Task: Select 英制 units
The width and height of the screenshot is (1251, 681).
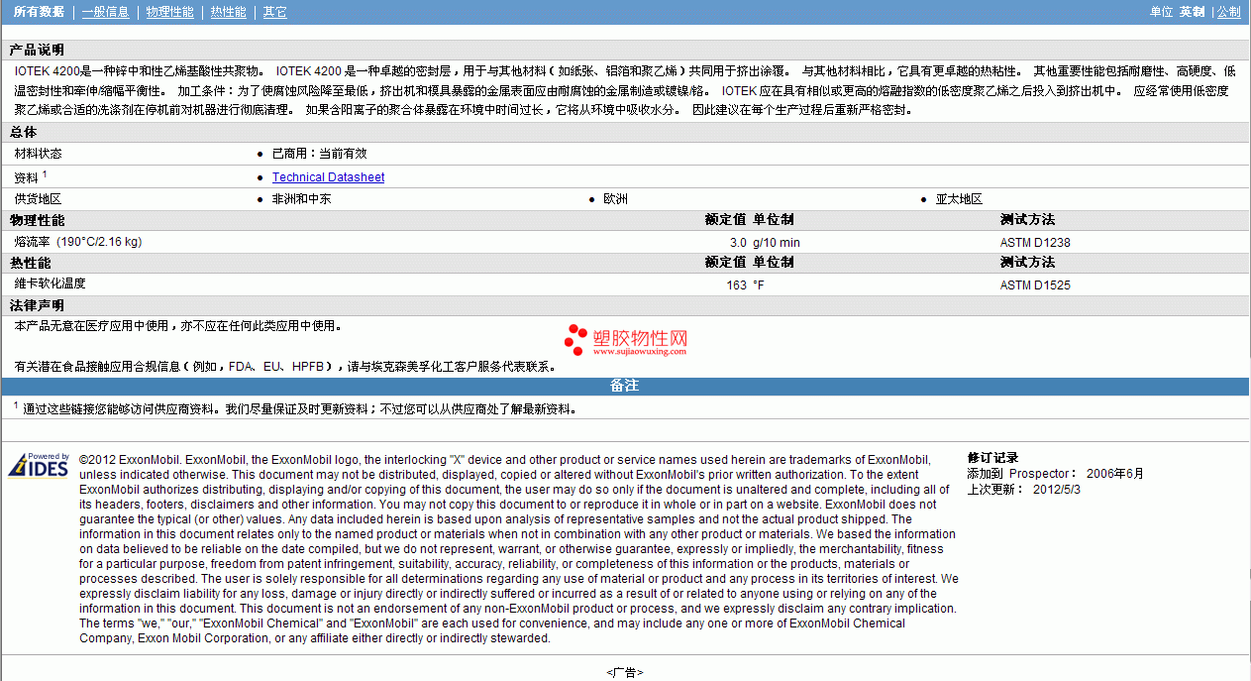Action: (x=1192, y=12)
